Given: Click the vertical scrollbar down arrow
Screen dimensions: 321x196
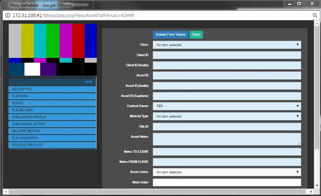Looking at the screenshot, I should click(x=317, y=185).
